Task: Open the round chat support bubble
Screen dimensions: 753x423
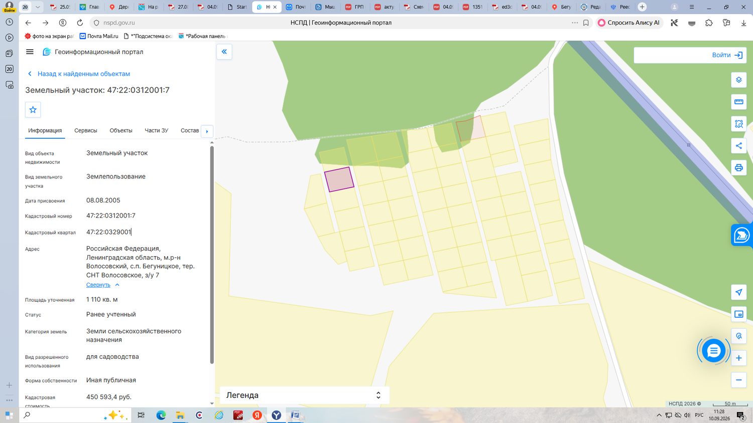Action: [x=713, y=351]
